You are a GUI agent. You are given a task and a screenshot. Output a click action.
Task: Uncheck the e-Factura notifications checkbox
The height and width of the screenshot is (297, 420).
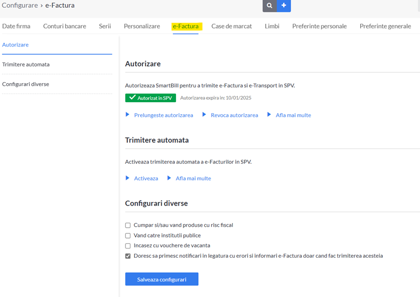point(128,256)
